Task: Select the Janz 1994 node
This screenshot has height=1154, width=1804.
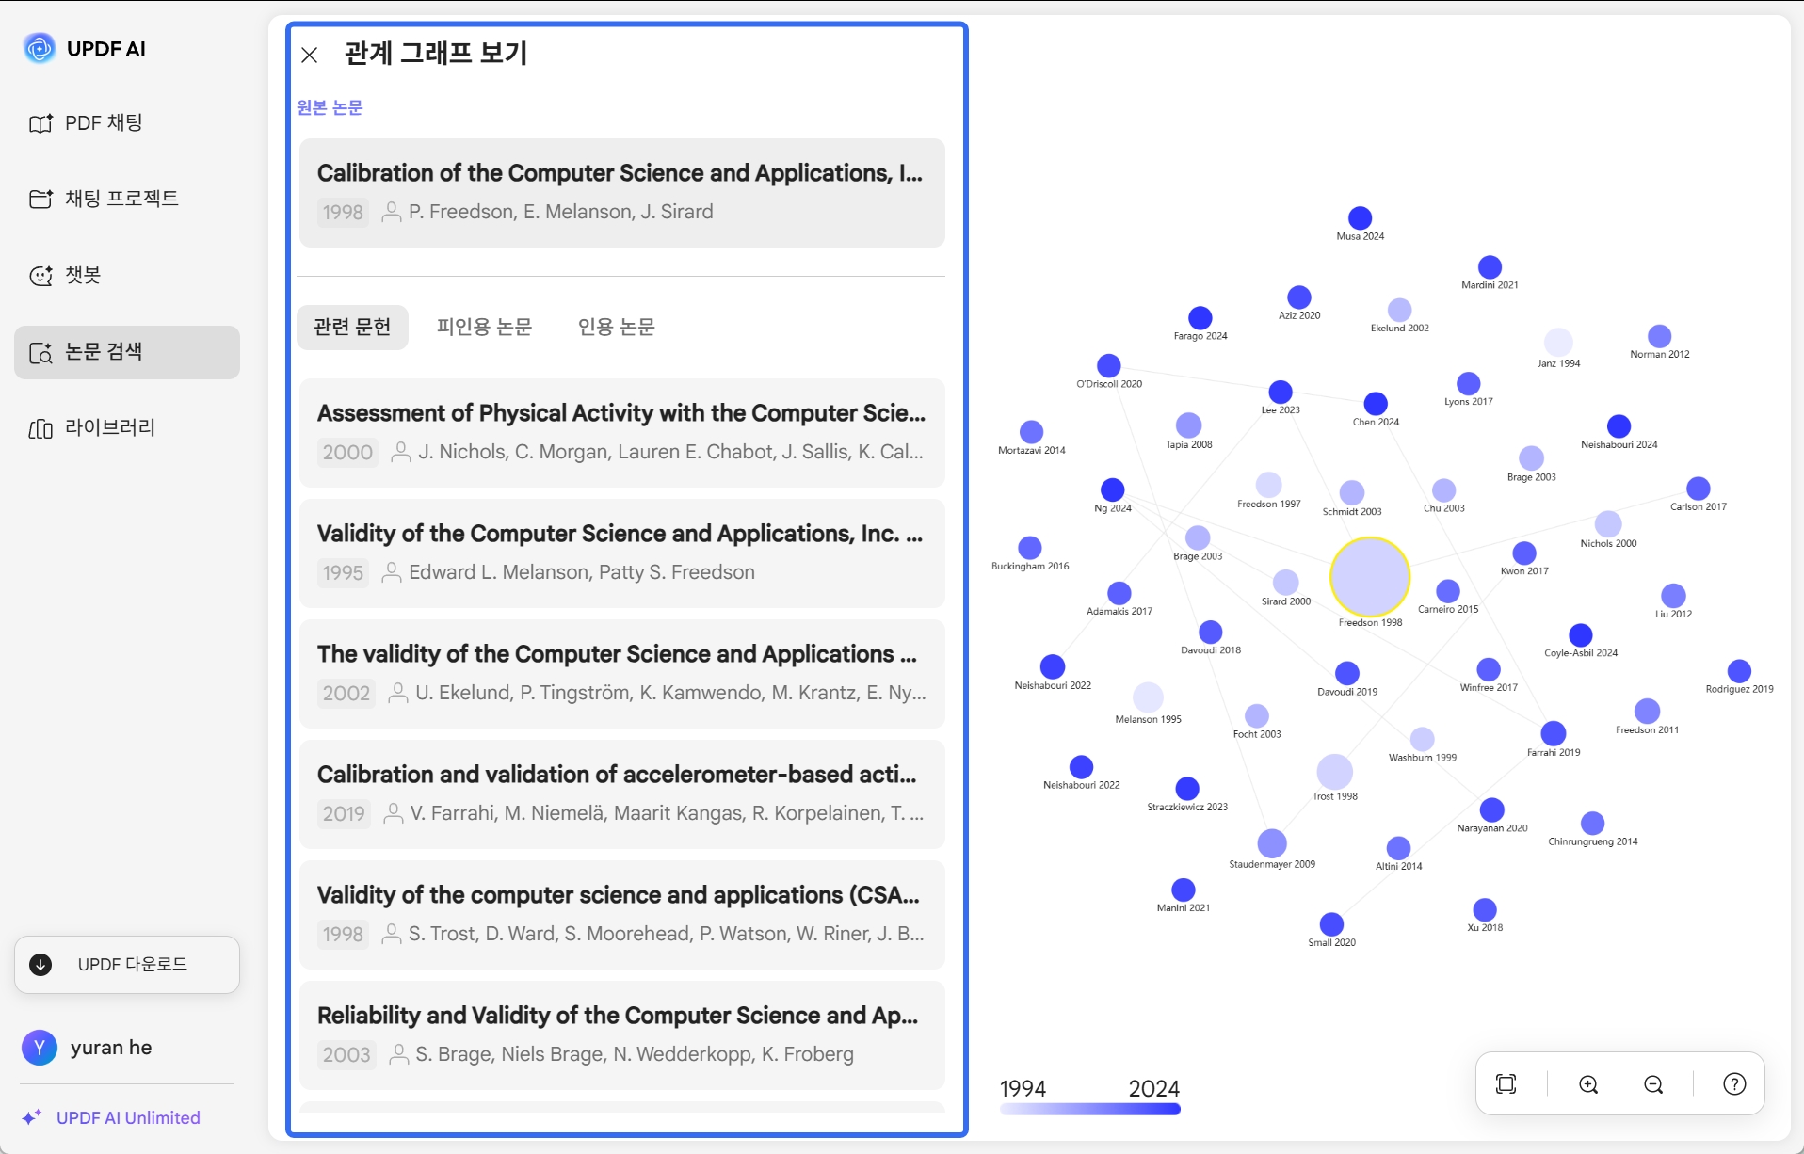Action: coord(1558,342)
